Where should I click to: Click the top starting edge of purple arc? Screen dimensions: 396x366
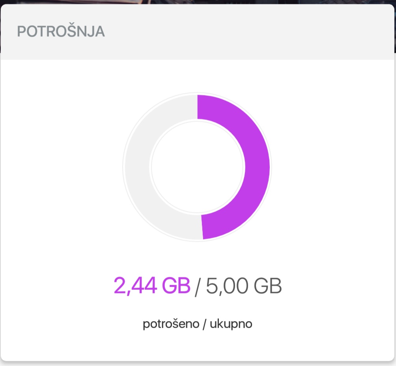(x=198, y=107)
